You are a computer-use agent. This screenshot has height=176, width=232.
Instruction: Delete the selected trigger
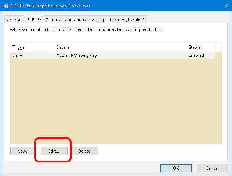(x=84, y=151)
